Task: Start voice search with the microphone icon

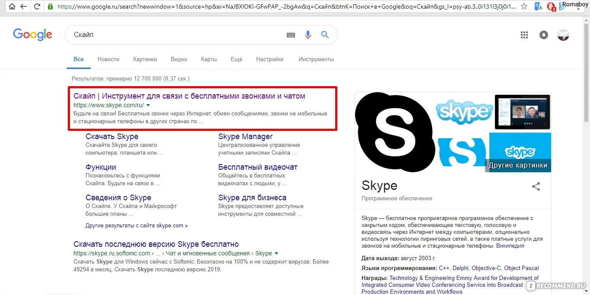Action: [x=308, y=35]
